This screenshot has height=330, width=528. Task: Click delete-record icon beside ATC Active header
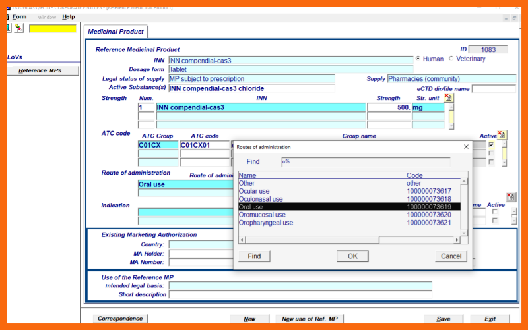[x=502, y=135]
